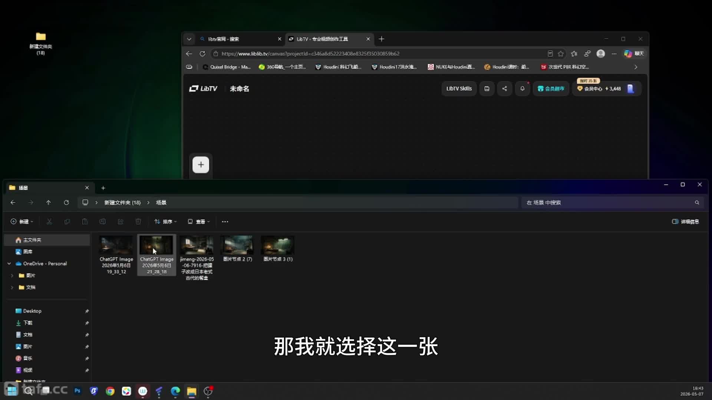The width and height of the screenshot is (712, 400).
Task: Click the plus add-node button in LibTV canvas
Action: tap(201, 165)
